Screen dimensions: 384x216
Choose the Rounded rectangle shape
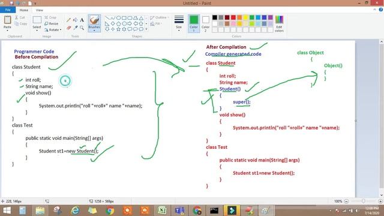point(130,18)
